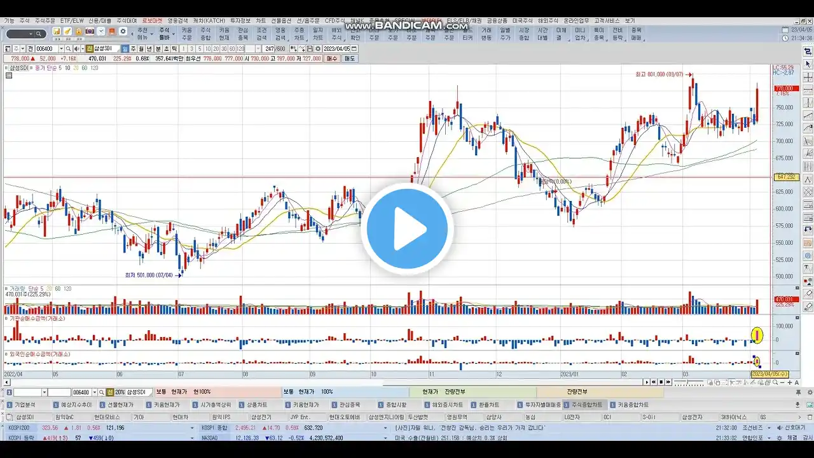Click the broom clean-up icon in toolbar

click(67, 31)
